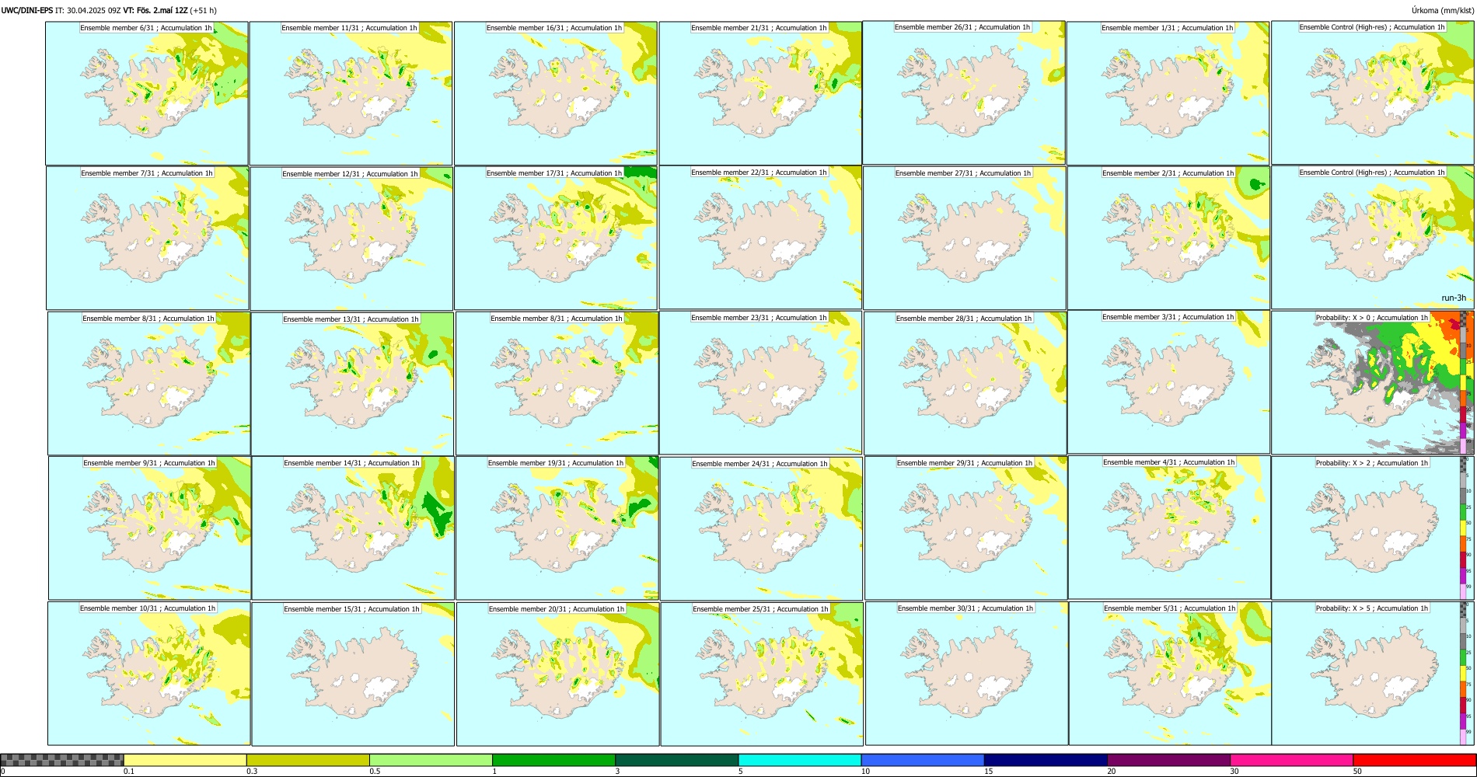1477x777 pixels.
Task: View the Ensemble member 19/31 map
Action: pos(557,528)
